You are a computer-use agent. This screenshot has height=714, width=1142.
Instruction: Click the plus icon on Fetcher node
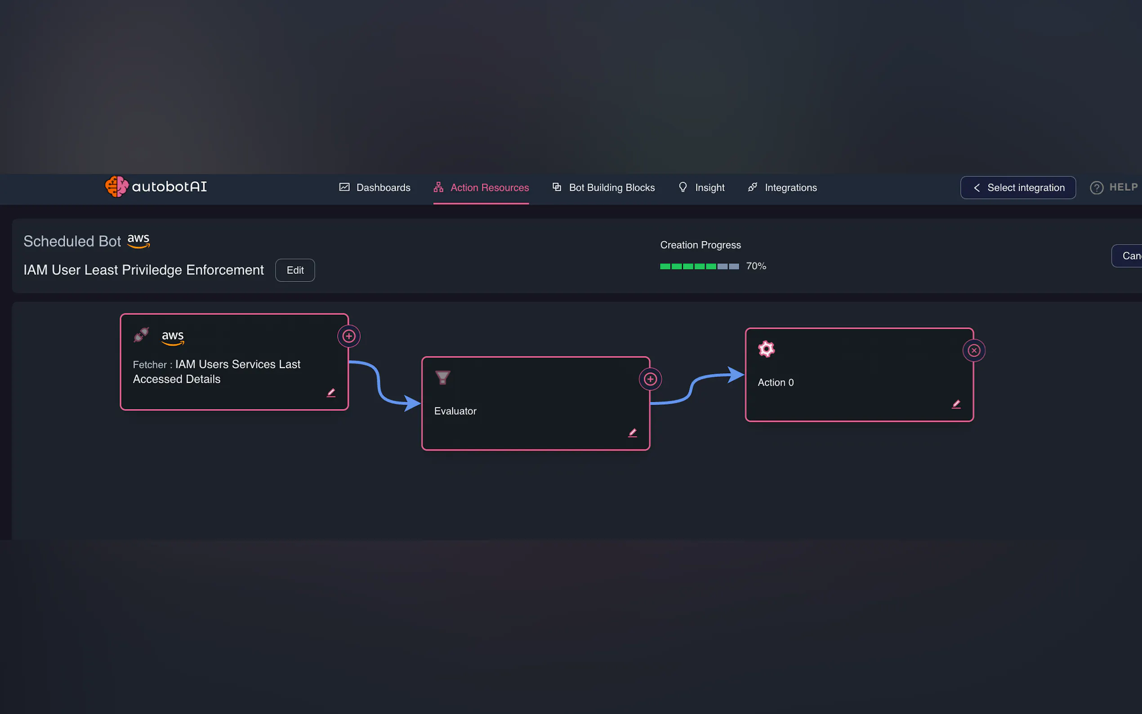(x=349, y=336)
